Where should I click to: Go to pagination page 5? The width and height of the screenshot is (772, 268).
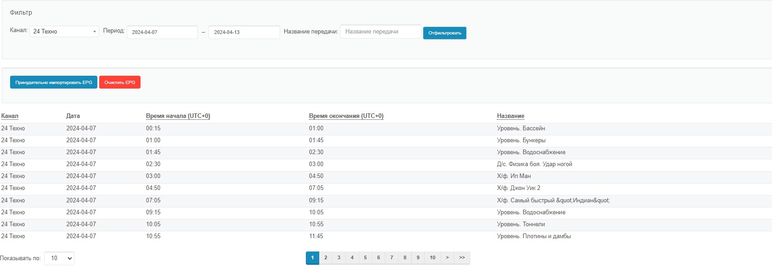pyautogui.click(x=365, y=258)
